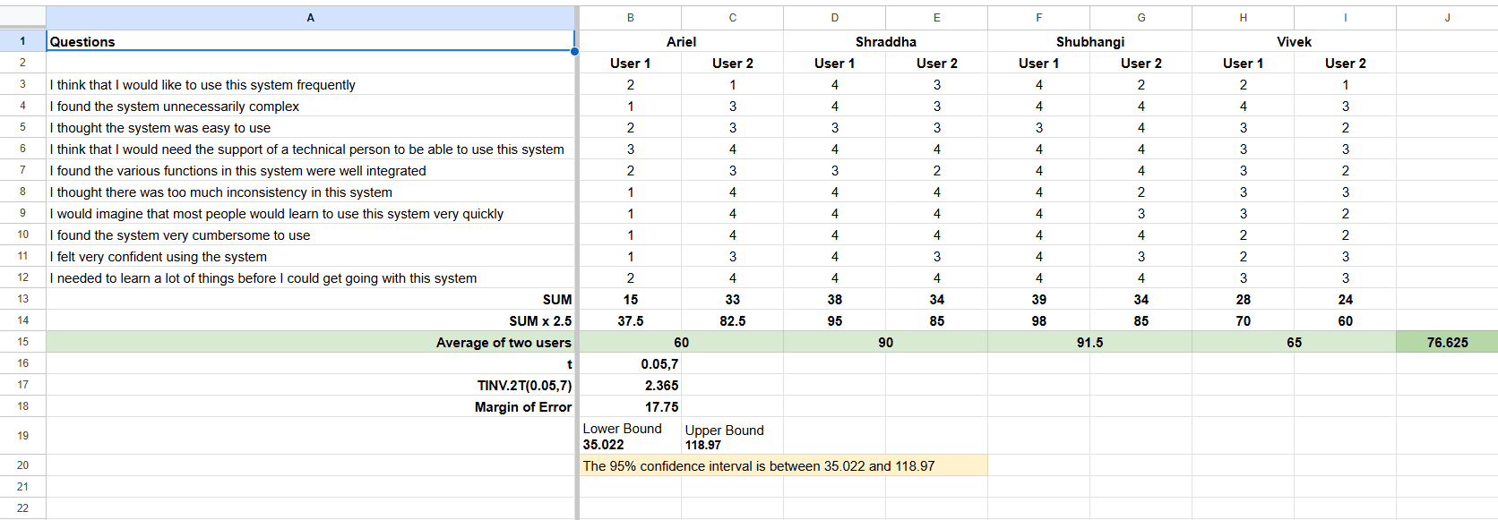The height and width of the screenshot is (520, 1498).
Task: Click the 'SUM x 2.5' label cell
Action: click(x=310, y=320)
